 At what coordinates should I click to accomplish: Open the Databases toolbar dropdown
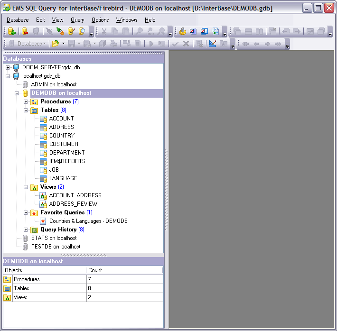(28, 44)
